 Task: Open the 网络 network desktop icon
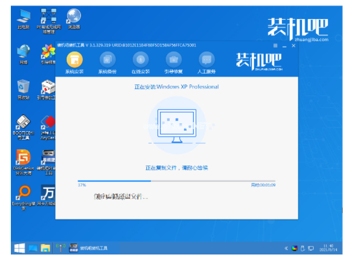[x=23, y=54]
